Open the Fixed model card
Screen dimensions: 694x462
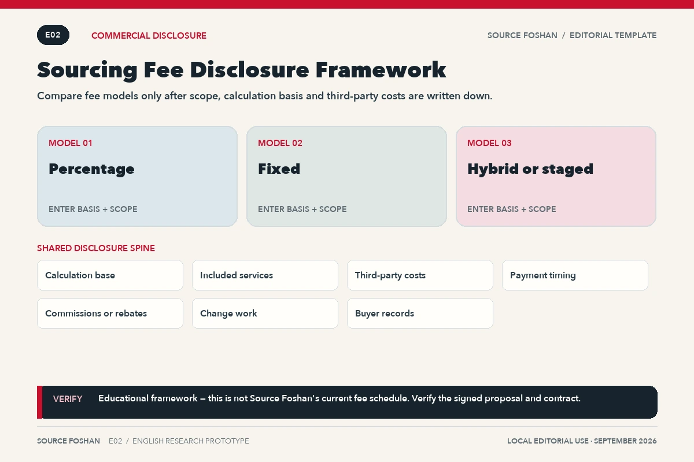[346, 176]
